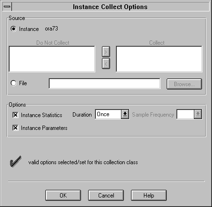Click the Browse... button
212x207 pixels.
[184, 84]
